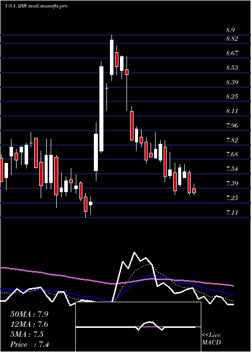The image size is (251, 352).
Task: Click the 8.53 price axis label
Action: pyautogui.click(x=232, y=67)
